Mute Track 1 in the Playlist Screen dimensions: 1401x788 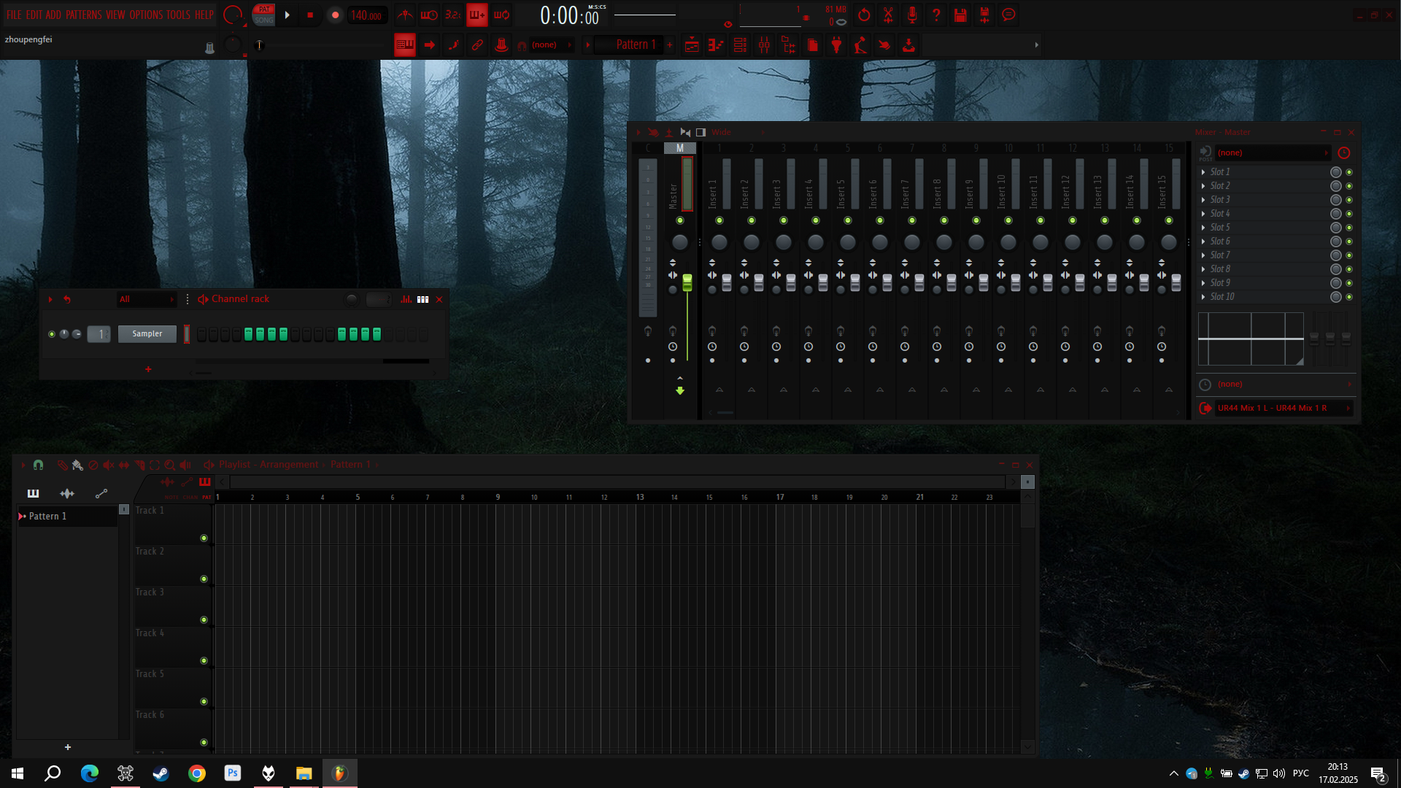click(204, 538)
